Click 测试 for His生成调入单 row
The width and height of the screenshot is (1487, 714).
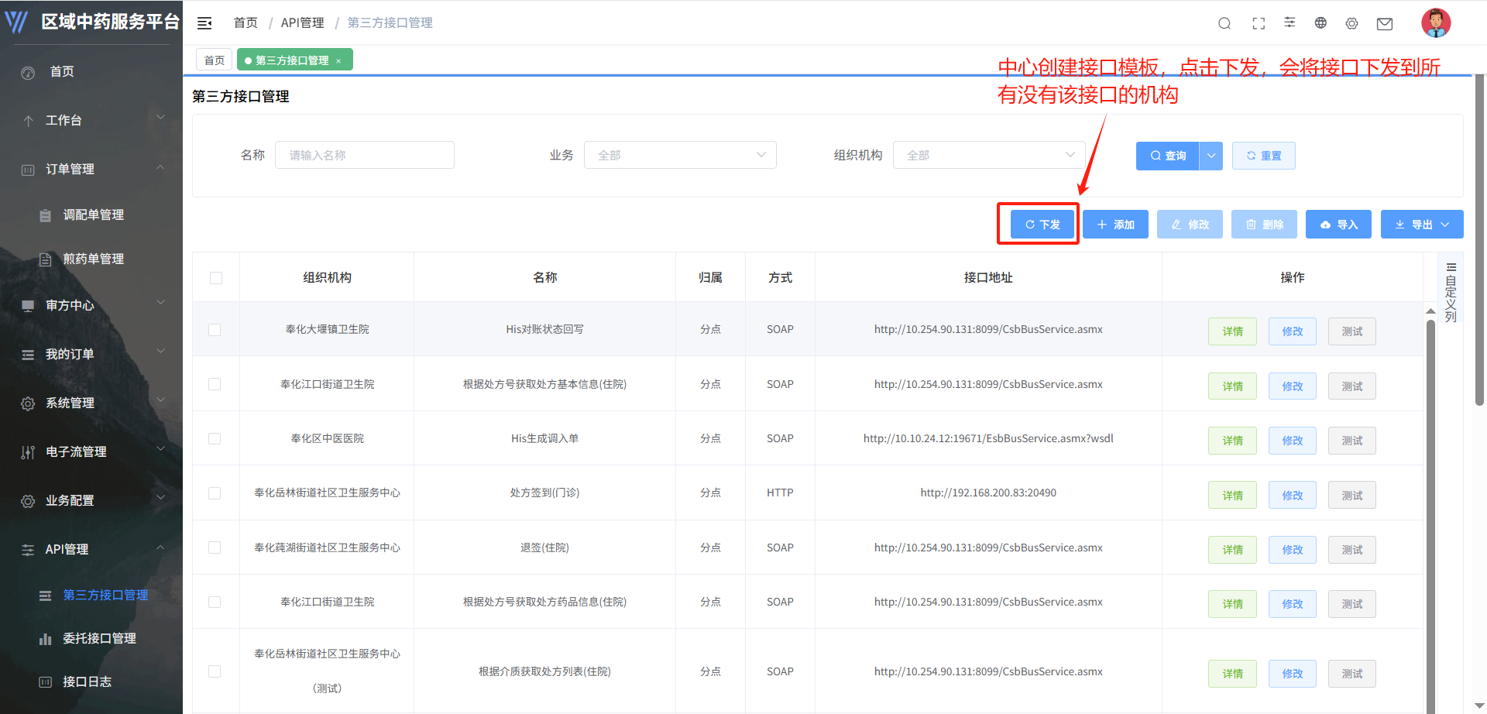pos(1352,441)
